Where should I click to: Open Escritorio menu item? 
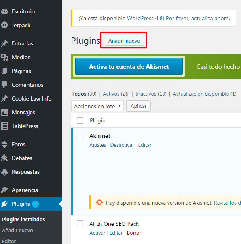point(23,11)
